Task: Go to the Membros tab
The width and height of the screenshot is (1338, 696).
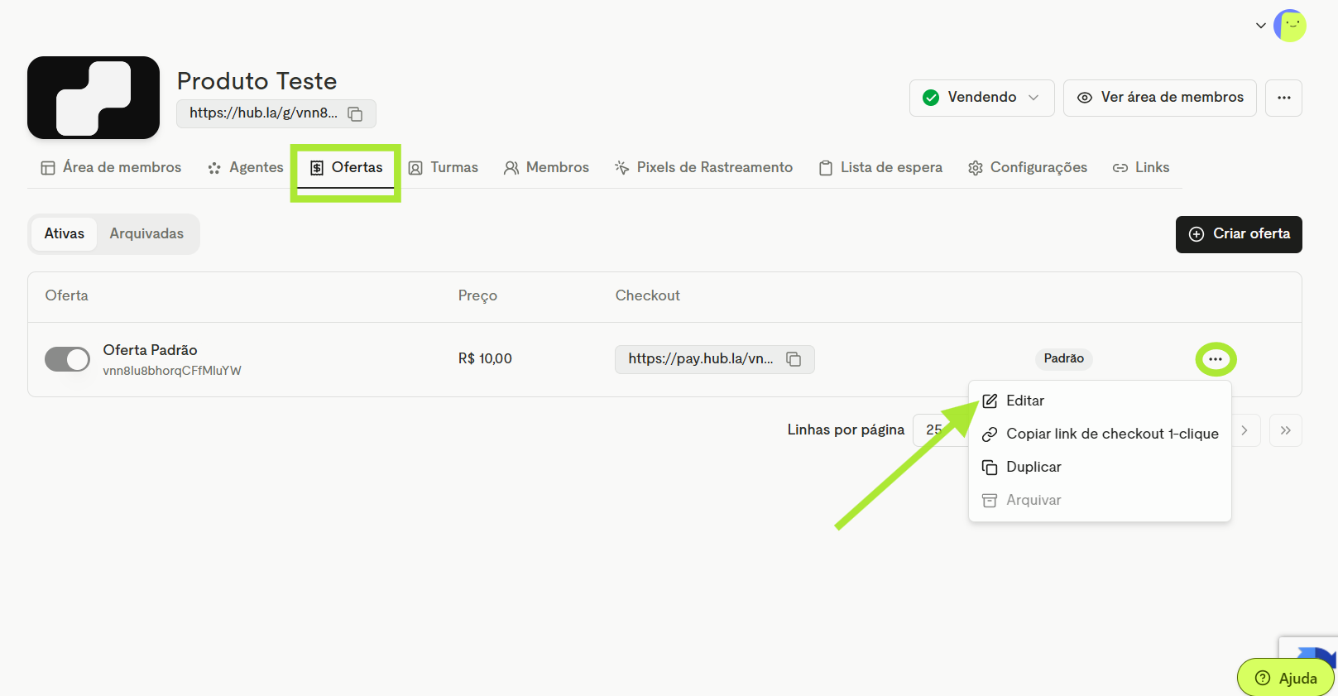Action: 547,167
